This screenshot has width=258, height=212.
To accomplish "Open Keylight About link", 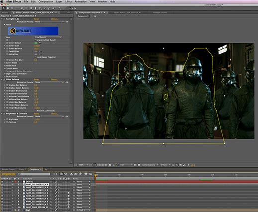I will [x=55, y=19].
